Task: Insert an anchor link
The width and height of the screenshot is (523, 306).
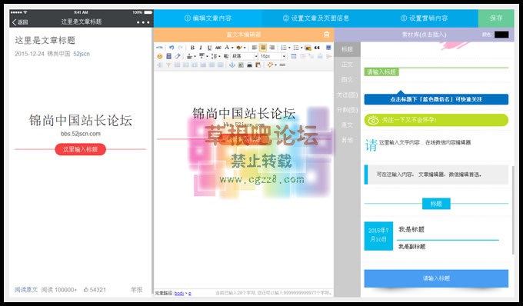Action: 232,65
